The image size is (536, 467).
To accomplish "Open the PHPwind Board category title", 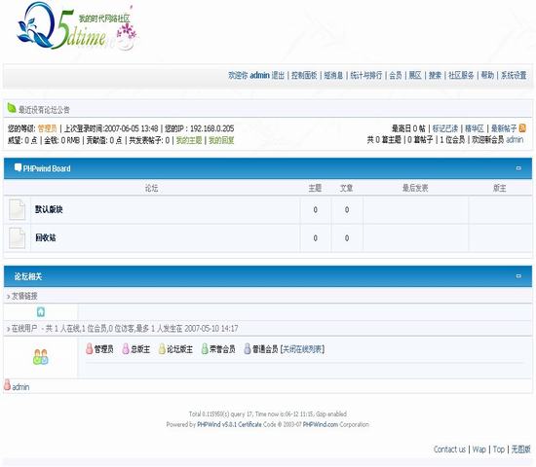I will [47, 168].
